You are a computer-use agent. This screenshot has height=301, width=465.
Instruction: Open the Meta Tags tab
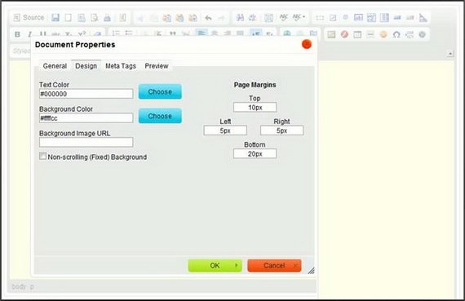click(121, 66)
